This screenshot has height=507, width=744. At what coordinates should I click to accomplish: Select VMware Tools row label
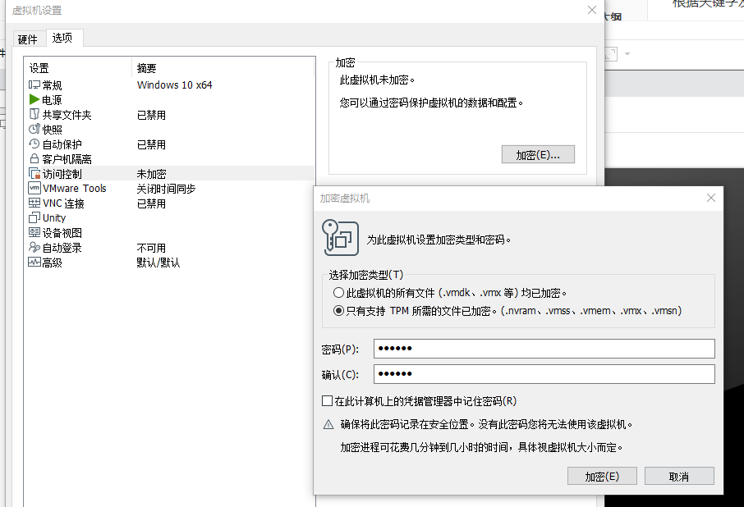click(x=75, y=189)
